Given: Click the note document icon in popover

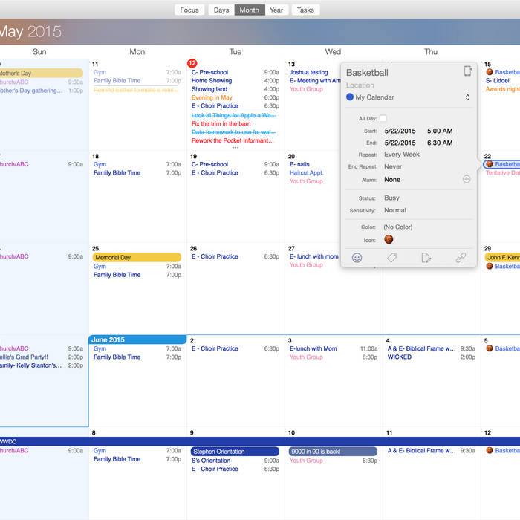Looking at the screenshot, I should (x=426, y=258).
